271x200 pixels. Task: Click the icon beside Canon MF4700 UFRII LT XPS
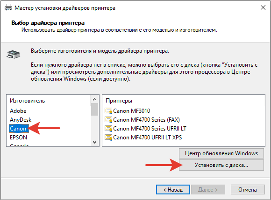click(x=108, y=138)
